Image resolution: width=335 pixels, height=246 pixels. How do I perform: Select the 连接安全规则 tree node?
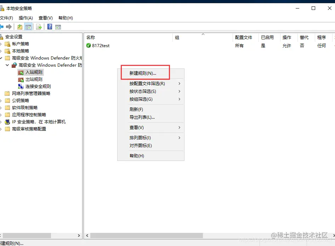click(38, 86)
